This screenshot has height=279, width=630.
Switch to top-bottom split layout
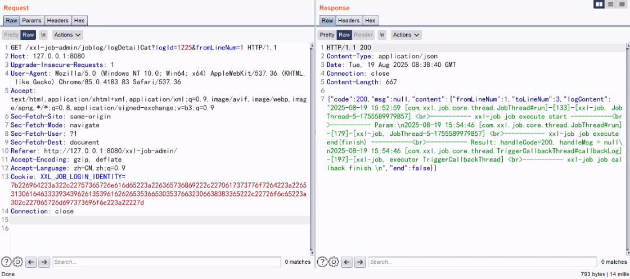pos(610,4)
